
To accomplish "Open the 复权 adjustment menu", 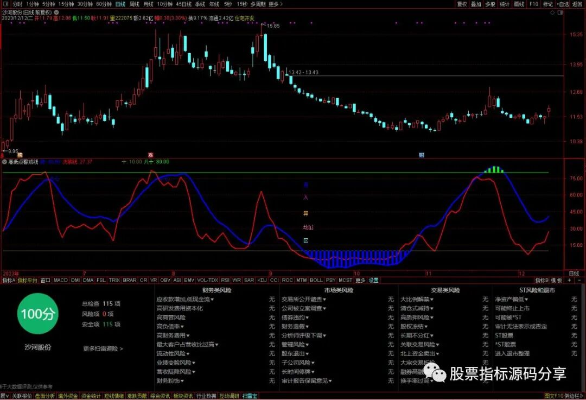I will click(x=462, y=4).
